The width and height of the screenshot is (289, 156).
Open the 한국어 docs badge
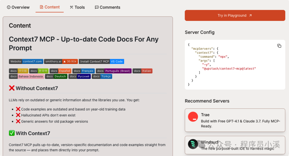(39, 71)
